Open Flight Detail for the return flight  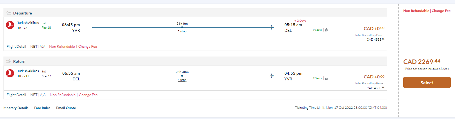[16, 95]
